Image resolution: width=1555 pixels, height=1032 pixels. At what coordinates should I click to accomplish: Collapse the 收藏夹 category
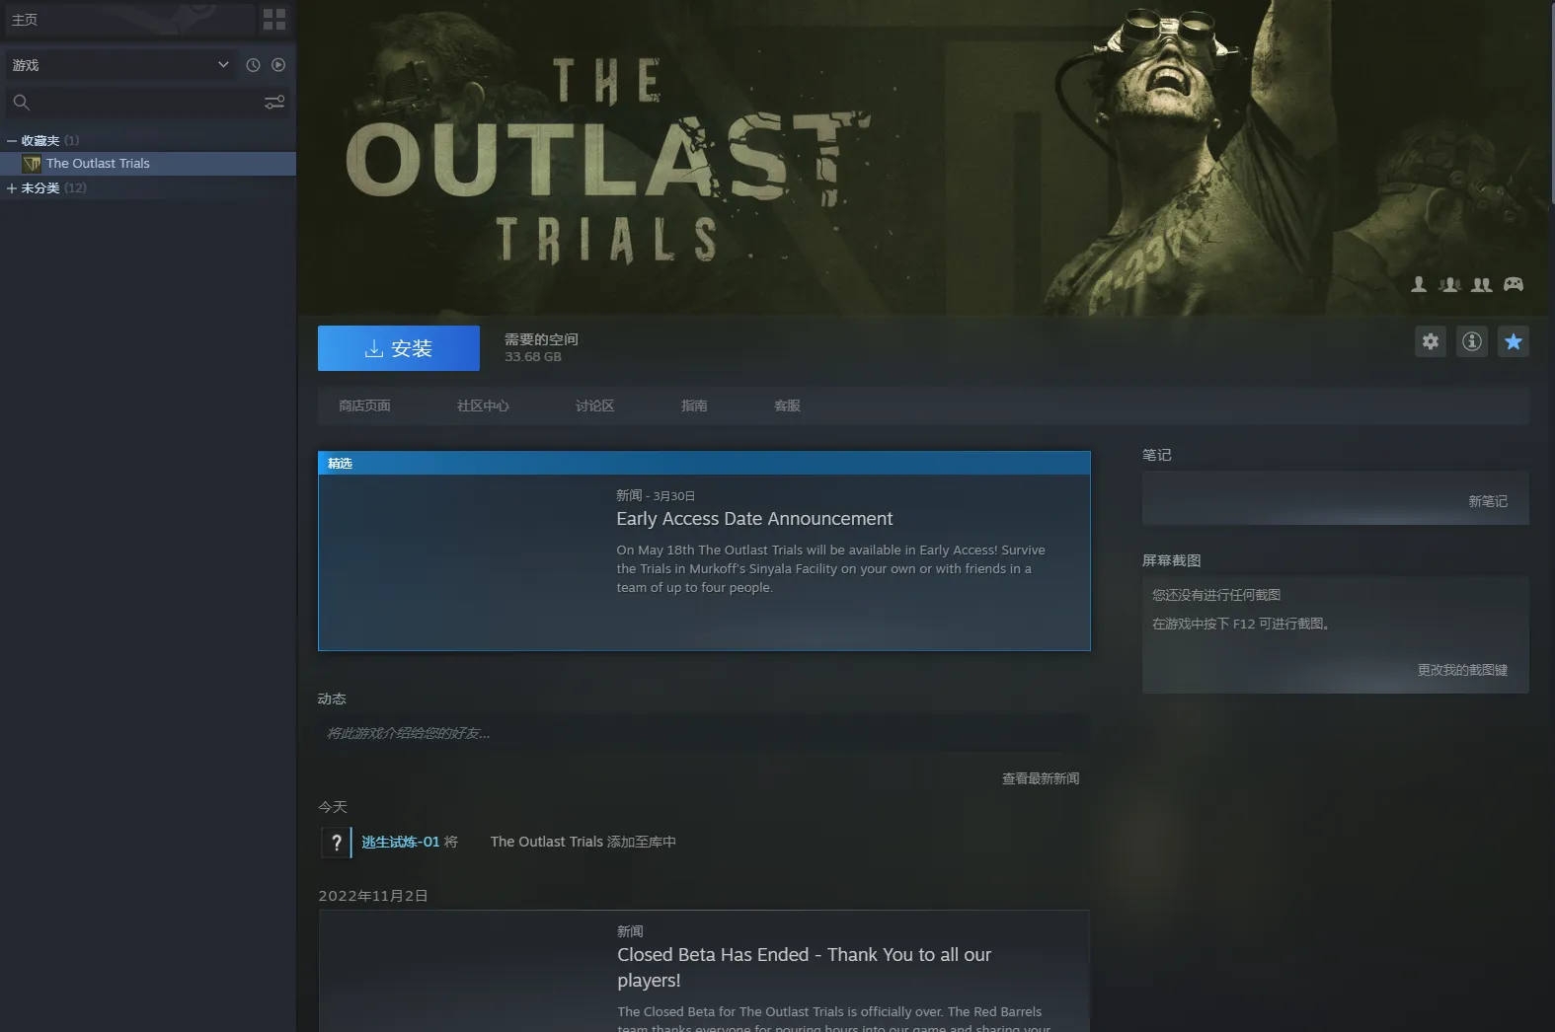(x=12, y=141)
